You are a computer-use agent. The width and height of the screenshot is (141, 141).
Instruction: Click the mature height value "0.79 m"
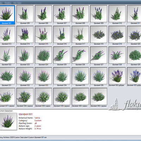38,129
